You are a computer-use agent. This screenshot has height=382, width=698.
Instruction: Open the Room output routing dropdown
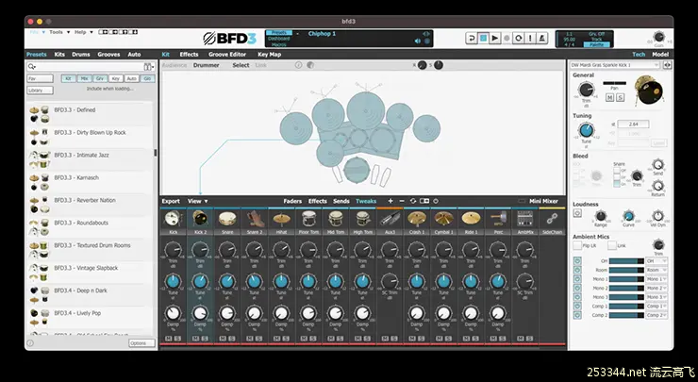[656, 270]
